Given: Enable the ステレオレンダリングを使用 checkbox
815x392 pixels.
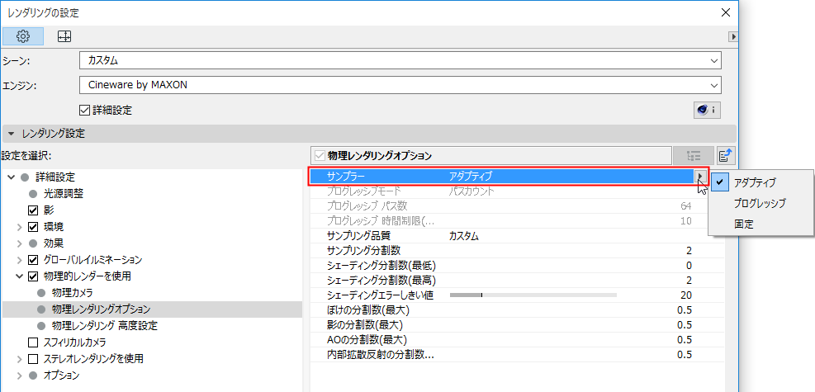Looking at the screenshot, I should click(x=33, y=359).
